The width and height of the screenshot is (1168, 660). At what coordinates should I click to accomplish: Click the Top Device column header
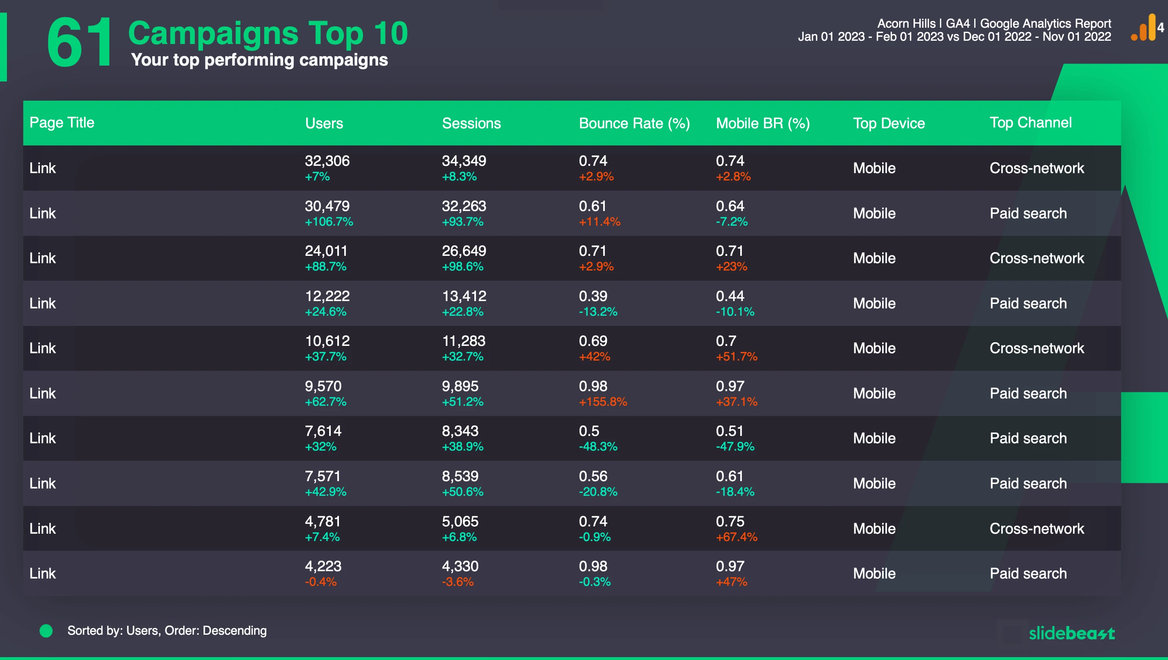point(889,123)
